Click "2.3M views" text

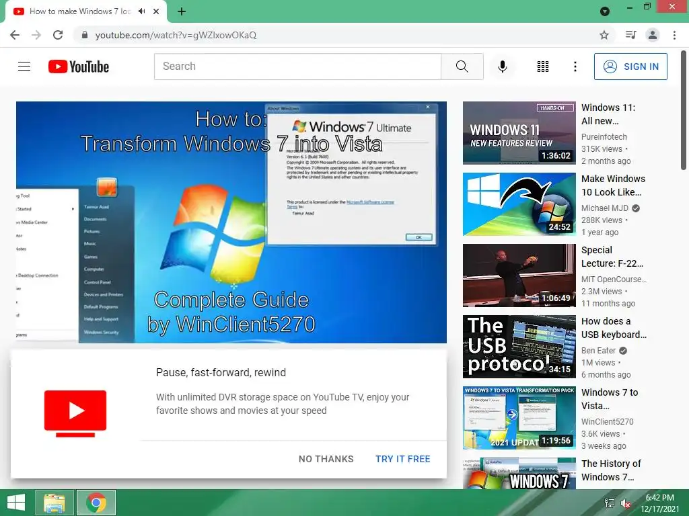click(x=602, y=292)
